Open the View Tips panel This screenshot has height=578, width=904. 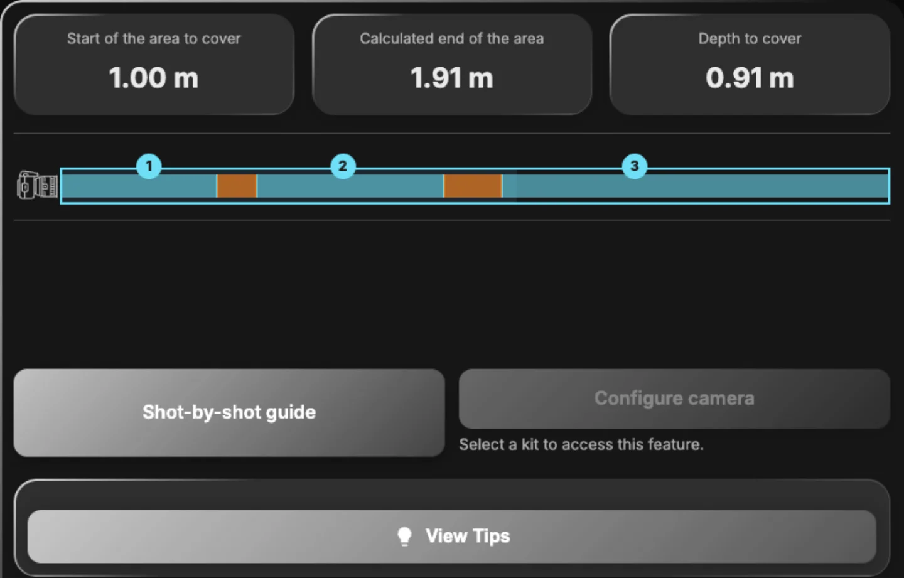(x=452, y=536)
